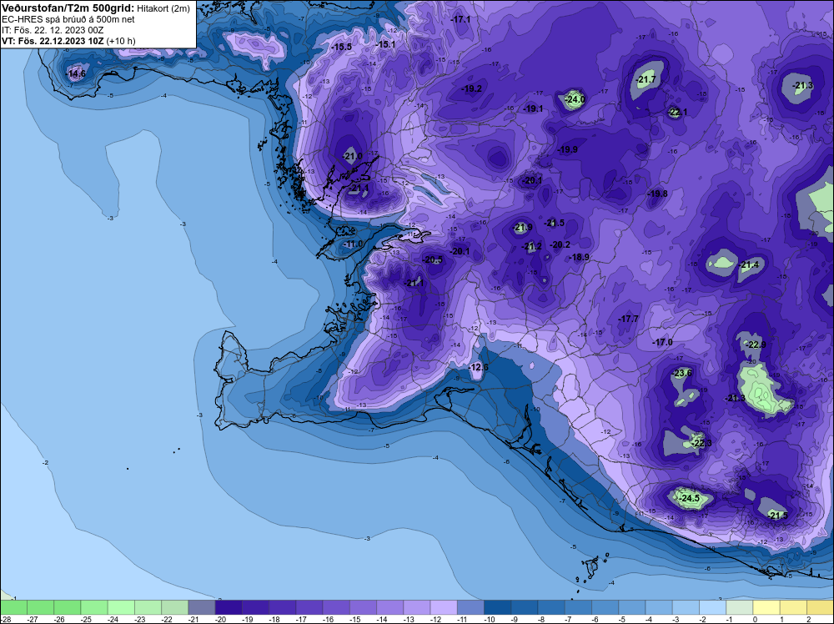Screen dimensions: 834x624
Task: Click the legend swatch labeled -4
Action: [659, 607]
